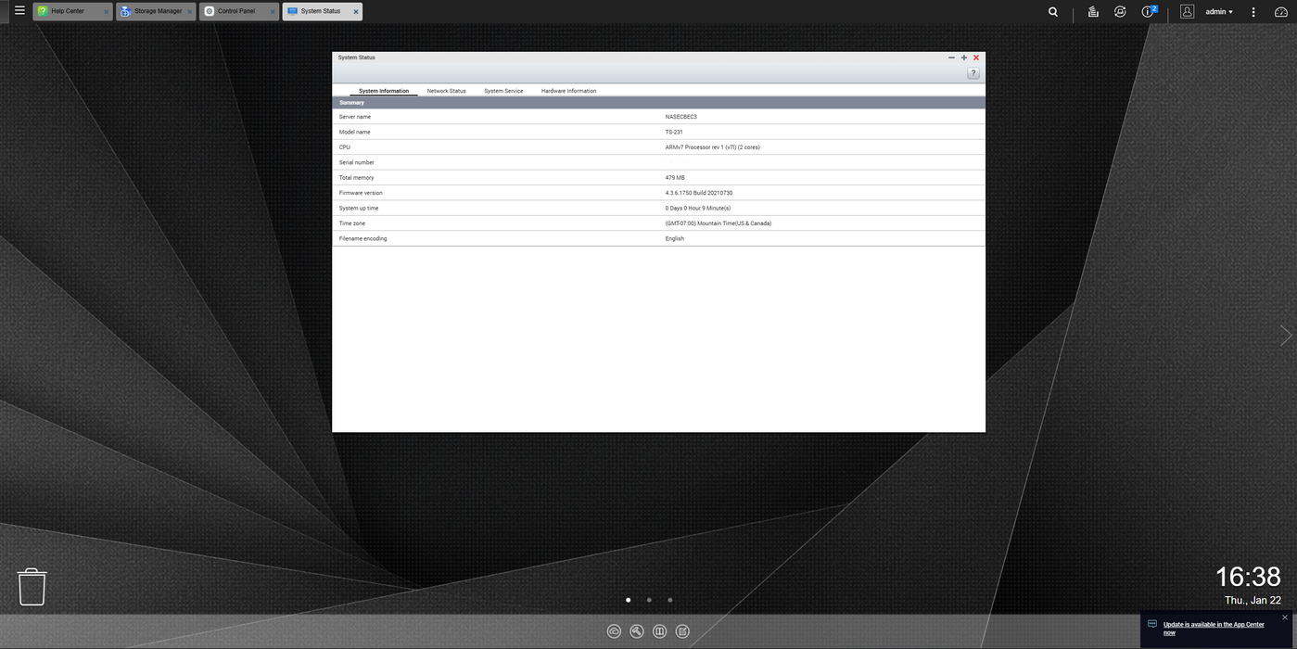Expand the admin account dropdown
Viewport: 1297px width, 649px height.
[x=1219, y=12]
